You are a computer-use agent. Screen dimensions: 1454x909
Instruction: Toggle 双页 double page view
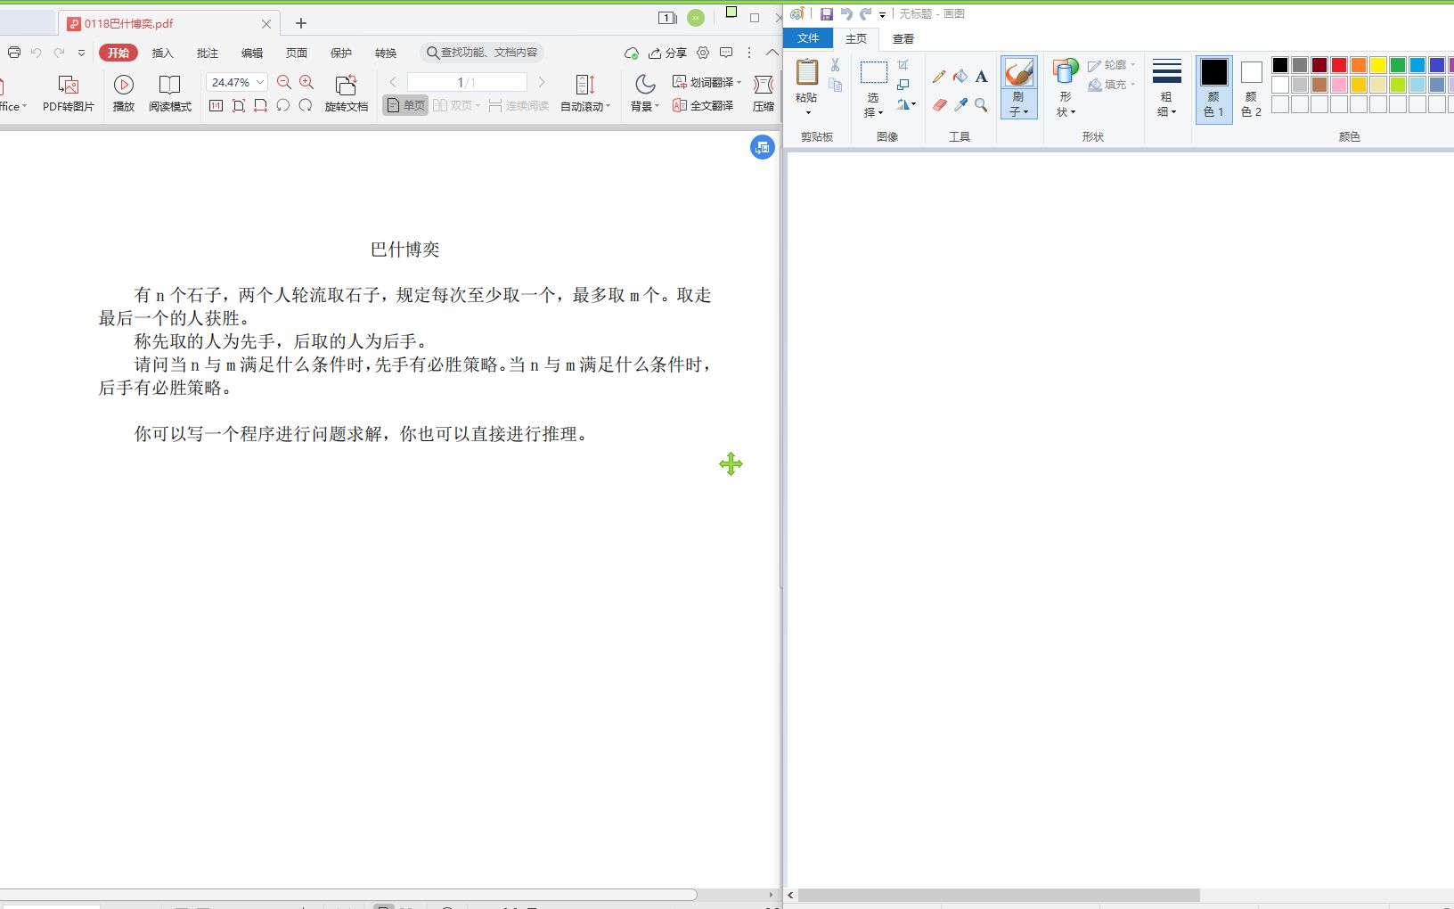tap(456, 105)
